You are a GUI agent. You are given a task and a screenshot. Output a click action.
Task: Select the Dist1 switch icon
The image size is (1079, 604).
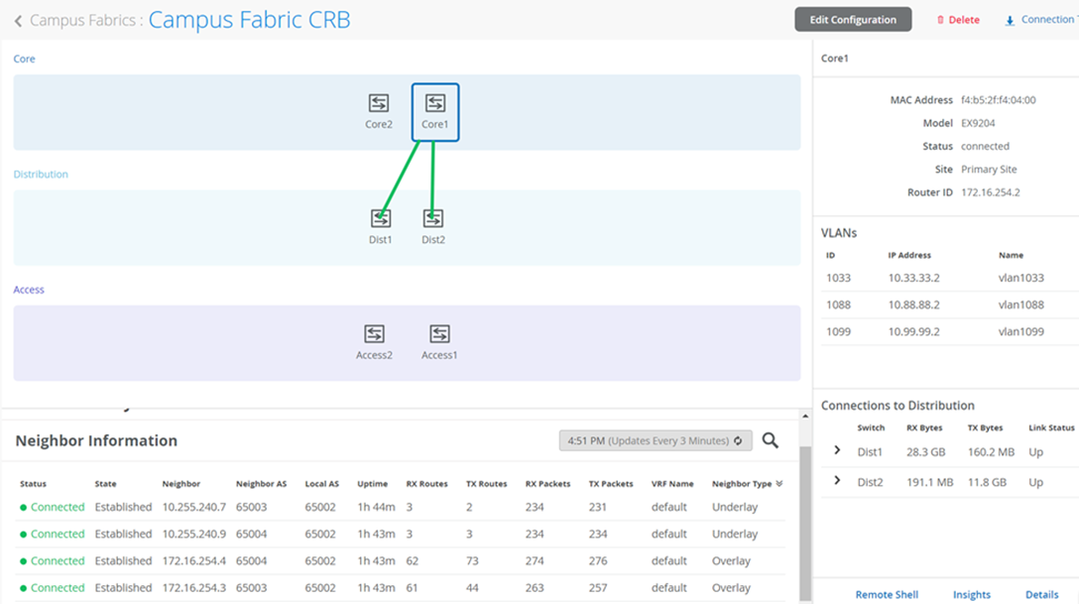[x=381, y=219]
